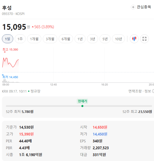Click the 52주 최고 23,550원 text
Screen dimensions: 154x161
point(137,112)
